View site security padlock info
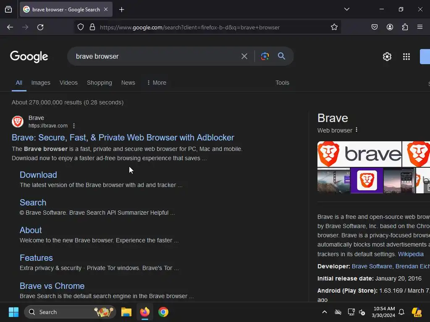The width and height of the screenshot is (430, 322). pos(92,27)
